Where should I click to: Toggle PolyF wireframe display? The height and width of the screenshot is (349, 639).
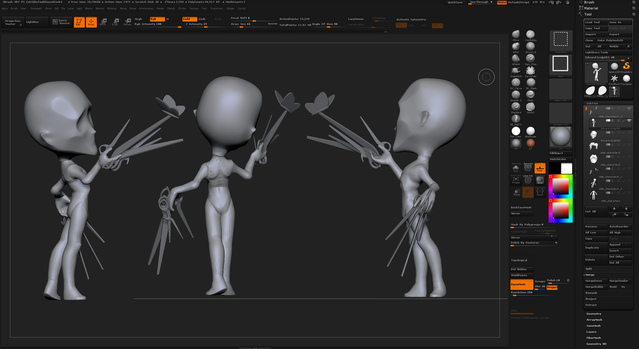[x=528, y=180]
